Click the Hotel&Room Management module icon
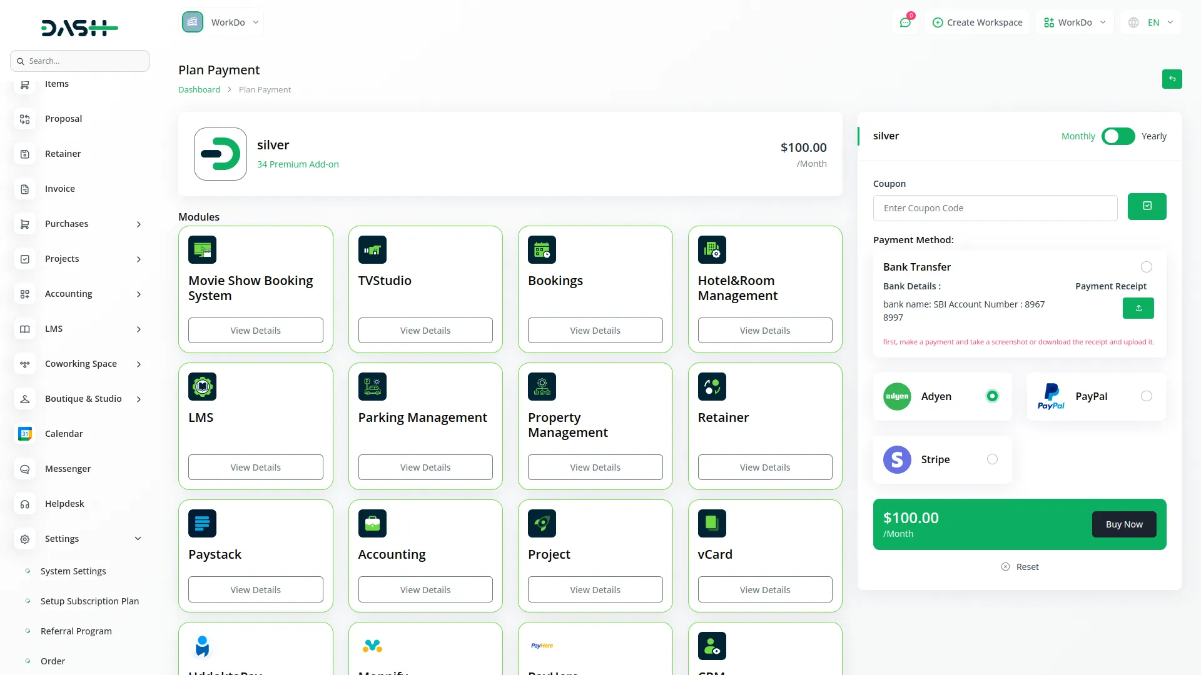The height and width of the screenshot is (675, 1201). point(712,249)
